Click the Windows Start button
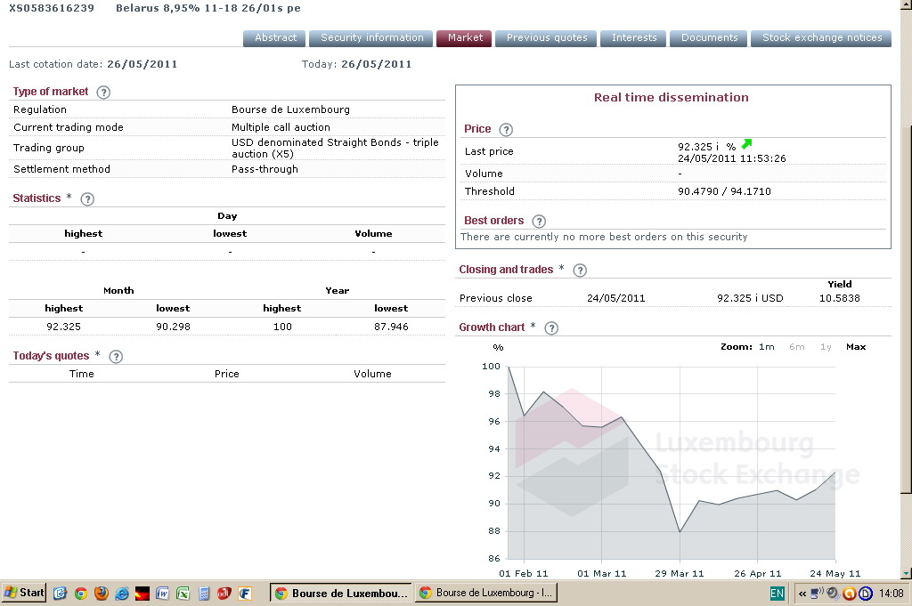The image size is (912, 606). [x=23, y=593]
